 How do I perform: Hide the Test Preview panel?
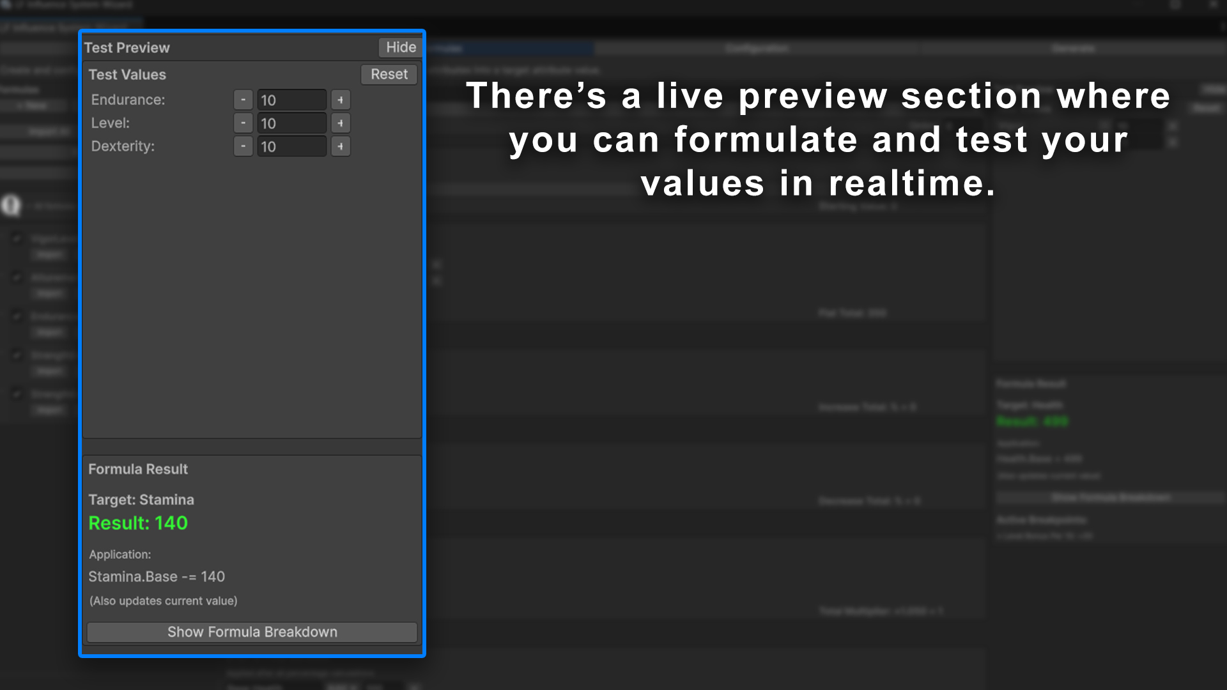(399, 47)
